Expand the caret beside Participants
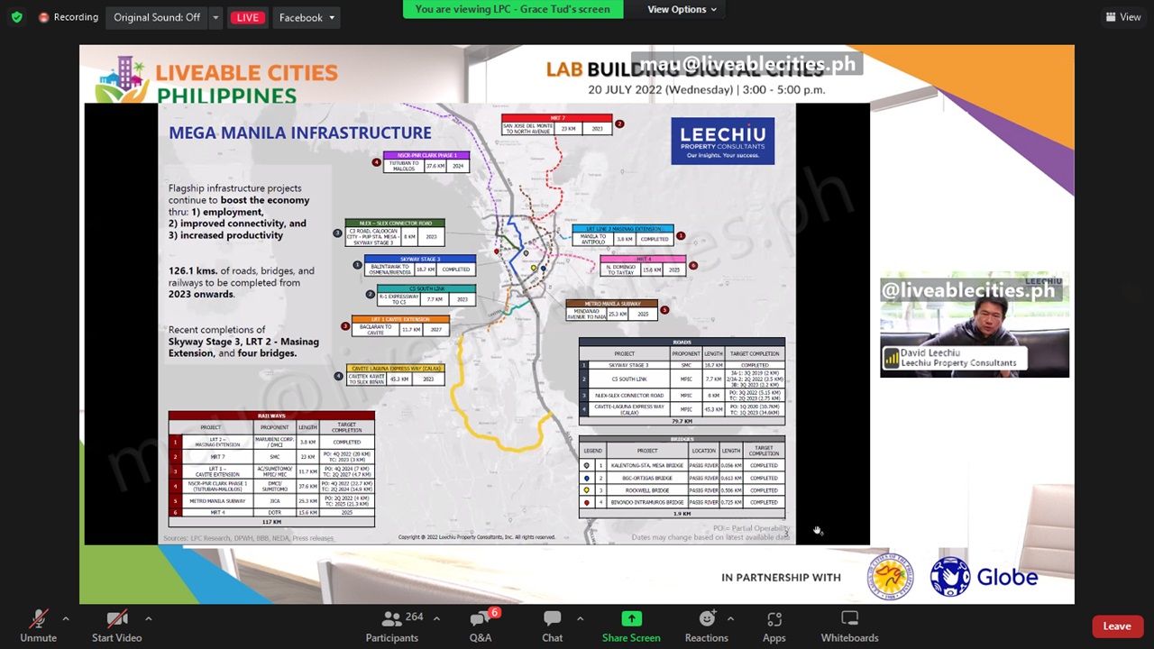Viewport: 1154px width, 649px height. pos(436,618)
